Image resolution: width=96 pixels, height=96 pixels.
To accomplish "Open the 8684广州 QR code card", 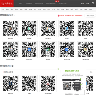I will tap(67, 50).
